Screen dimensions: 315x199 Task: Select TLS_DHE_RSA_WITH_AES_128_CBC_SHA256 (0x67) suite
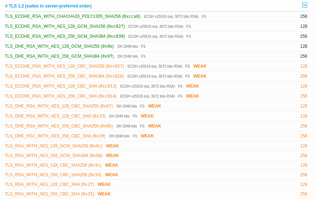tap(59, 106)
